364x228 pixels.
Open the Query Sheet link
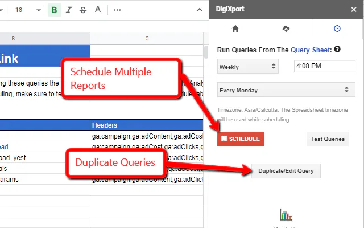[x=311, y=50]
